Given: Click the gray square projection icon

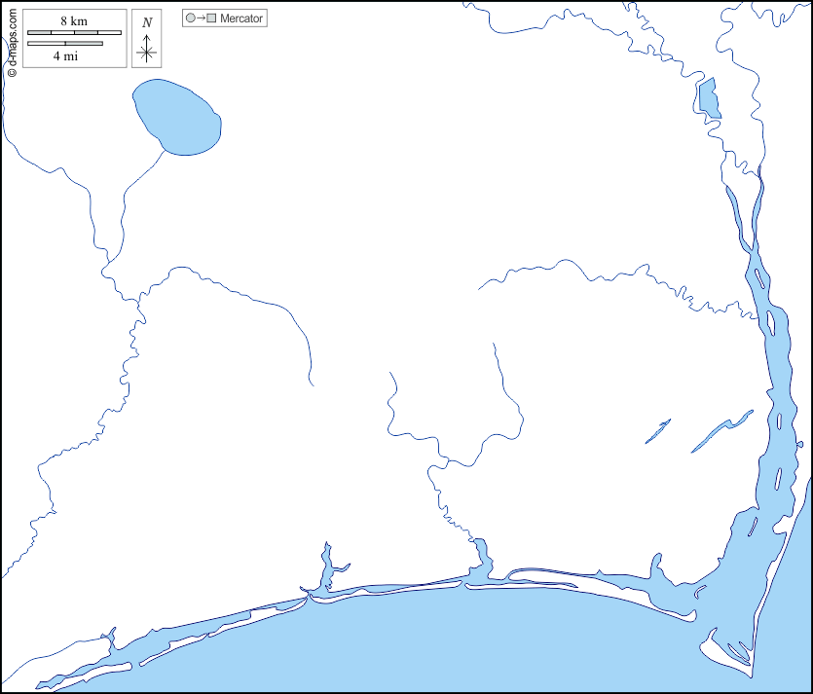Looking at the screenshot, I should point(211,18).
